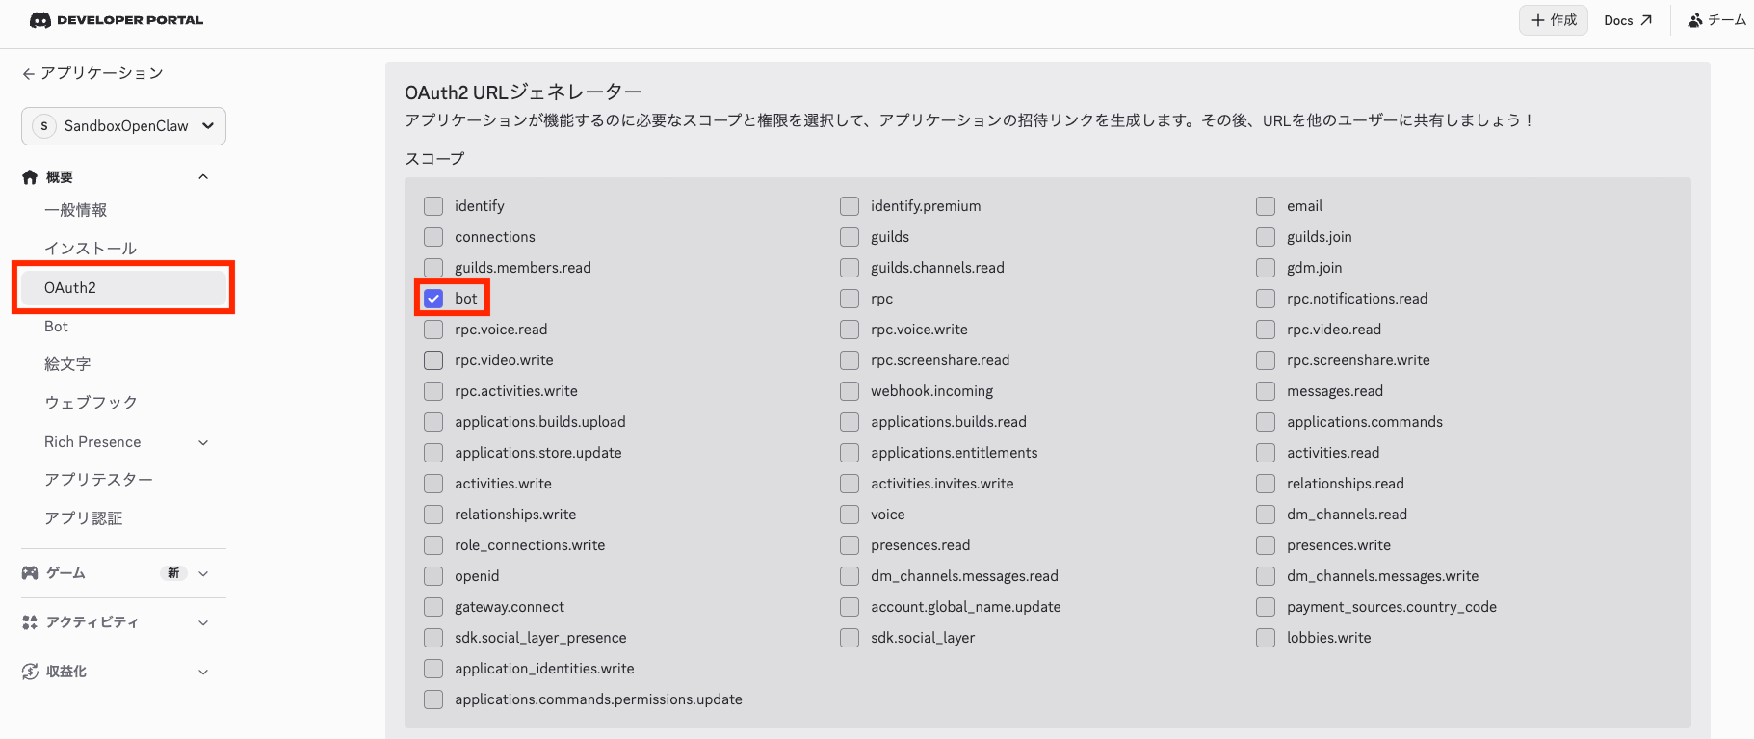The height and width of the screenshot is (739, 1754).
Task: Click the game controller icon beside ゲーム
Action: [x=30, y=573]
